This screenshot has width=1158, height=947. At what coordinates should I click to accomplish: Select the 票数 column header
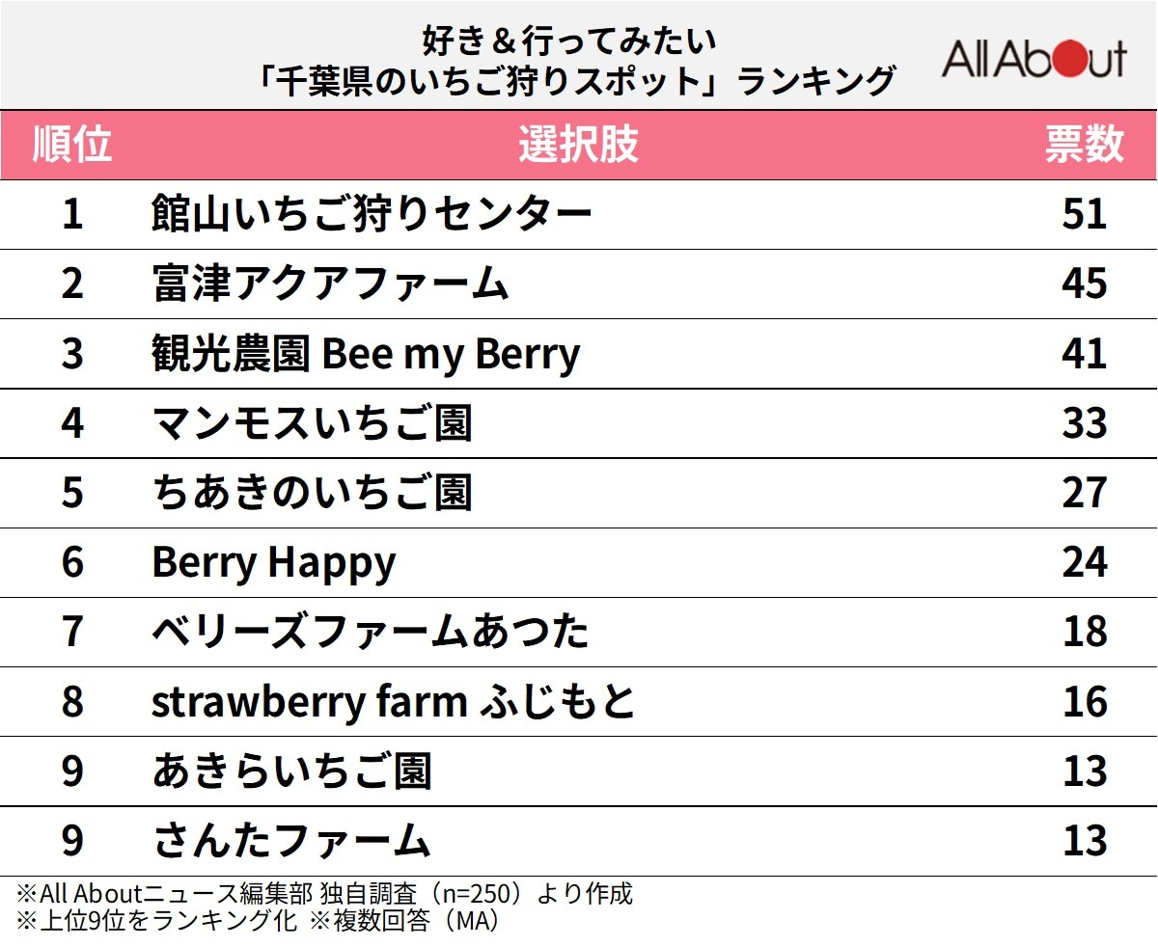(1085, 145)
